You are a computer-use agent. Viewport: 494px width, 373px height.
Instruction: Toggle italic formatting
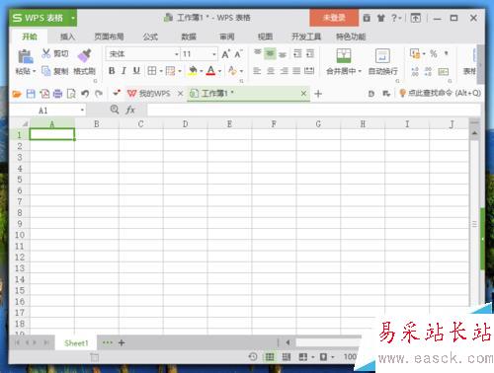point(123,71)
